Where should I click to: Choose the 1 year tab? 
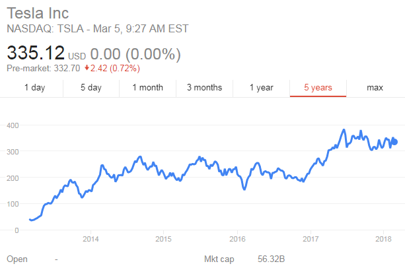(x=261, y=87)
